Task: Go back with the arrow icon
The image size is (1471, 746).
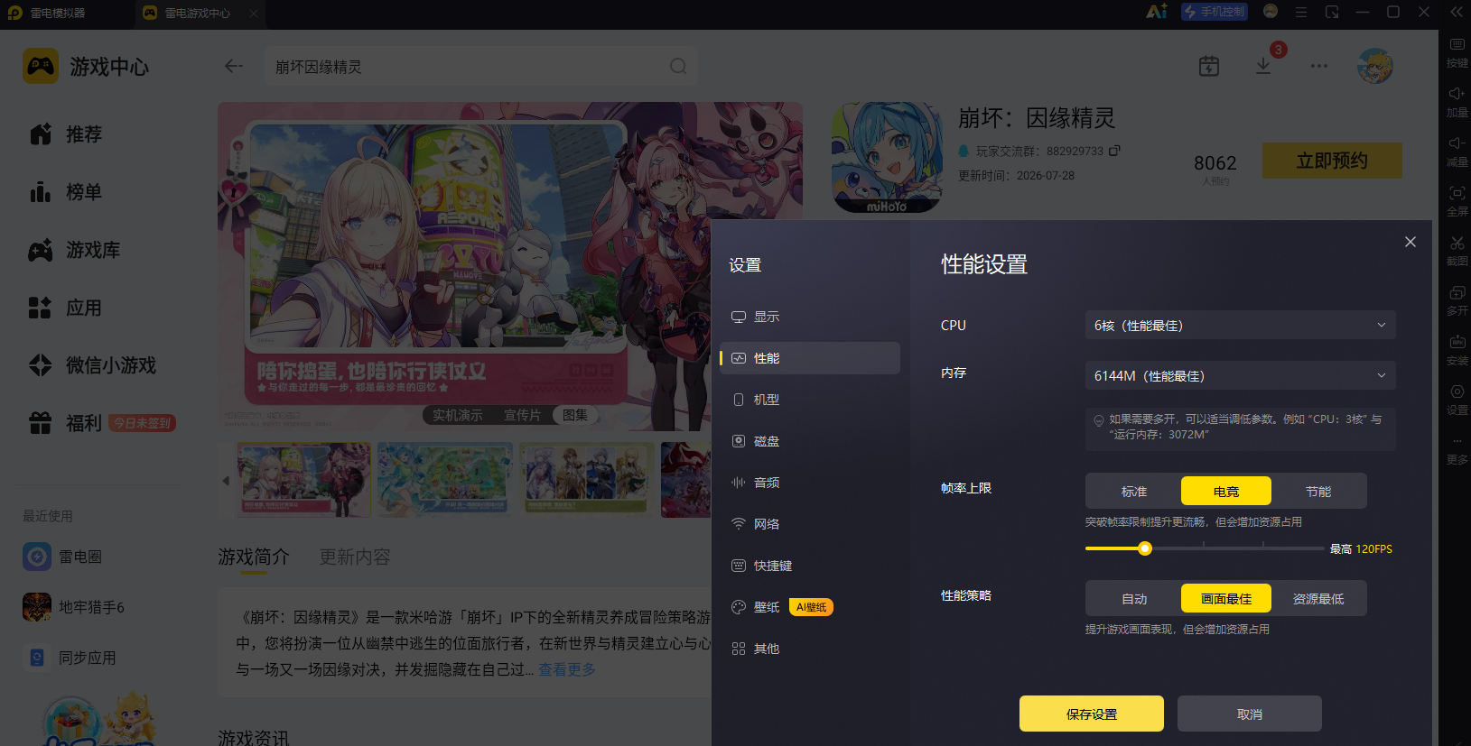Action: (234, 66)
